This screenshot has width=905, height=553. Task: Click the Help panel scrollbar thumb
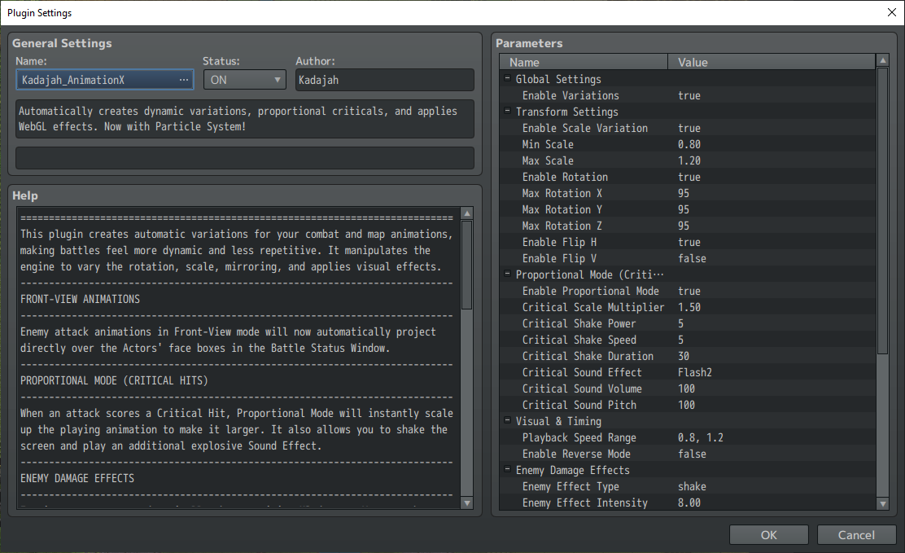pyautogui.click(x=467, y=265)
